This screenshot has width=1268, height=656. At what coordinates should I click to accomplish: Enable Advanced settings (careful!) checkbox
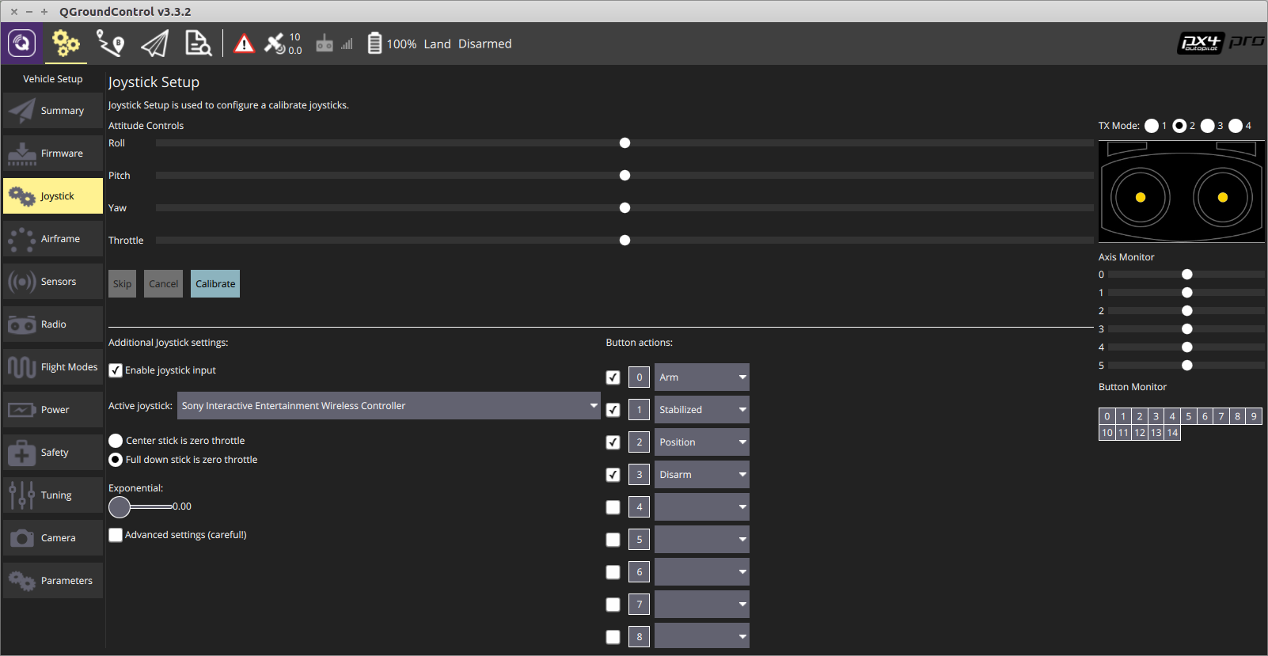tap(116, 535)
